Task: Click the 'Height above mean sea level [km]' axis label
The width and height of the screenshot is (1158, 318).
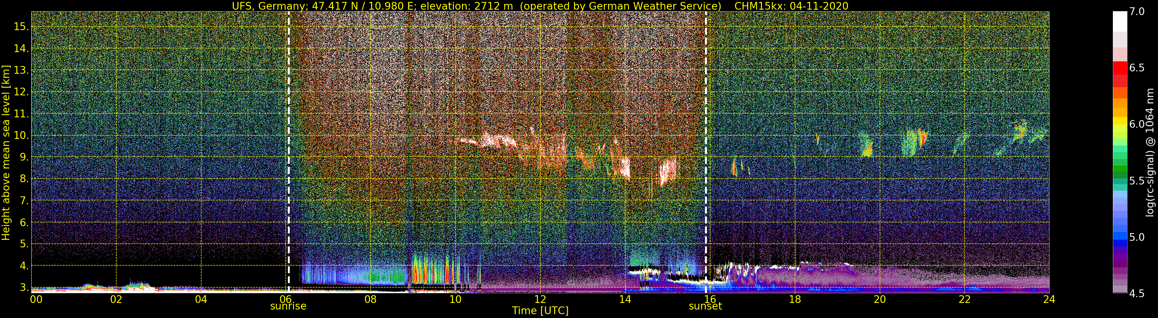Action: (x=6, y=152)
